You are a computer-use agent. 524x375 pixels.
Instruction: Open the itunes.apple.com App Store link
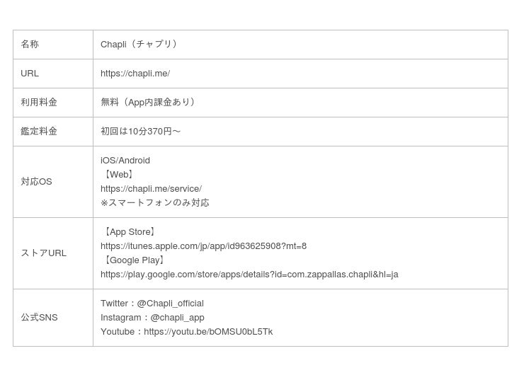tap(203, 246)
